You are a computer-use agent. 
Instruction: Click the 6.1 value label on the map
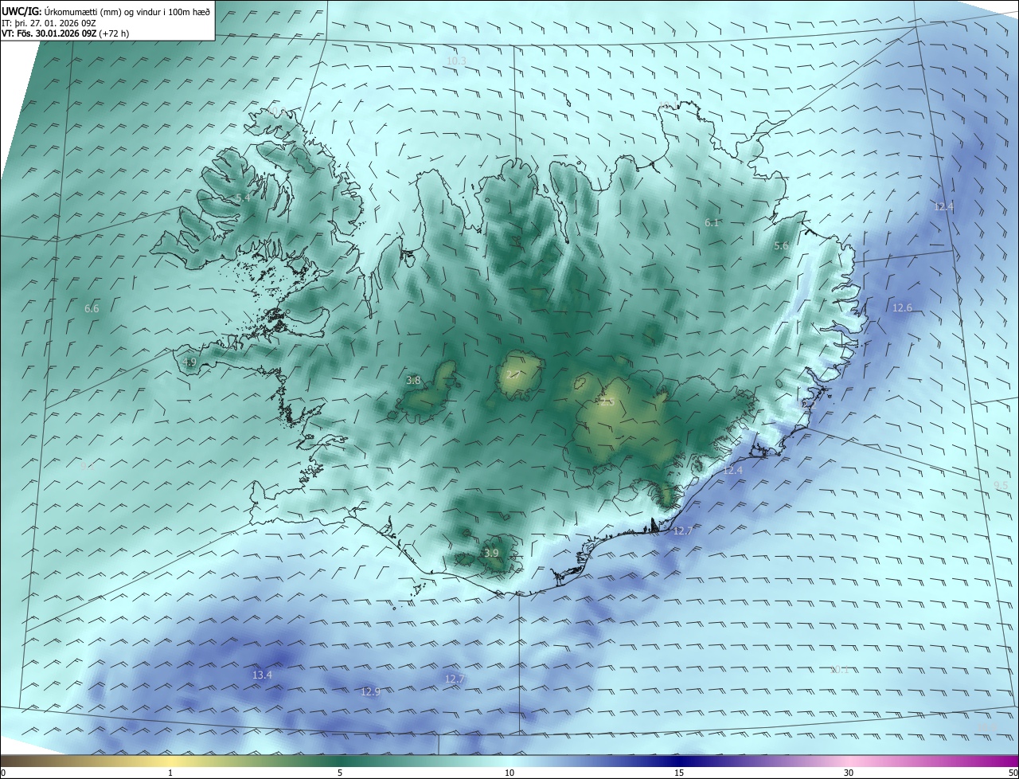coord(712,222)
